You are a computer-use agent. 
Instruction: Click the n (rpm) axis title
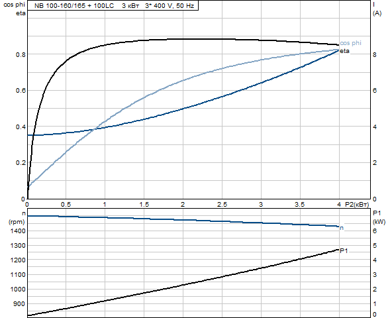(17, 218)
